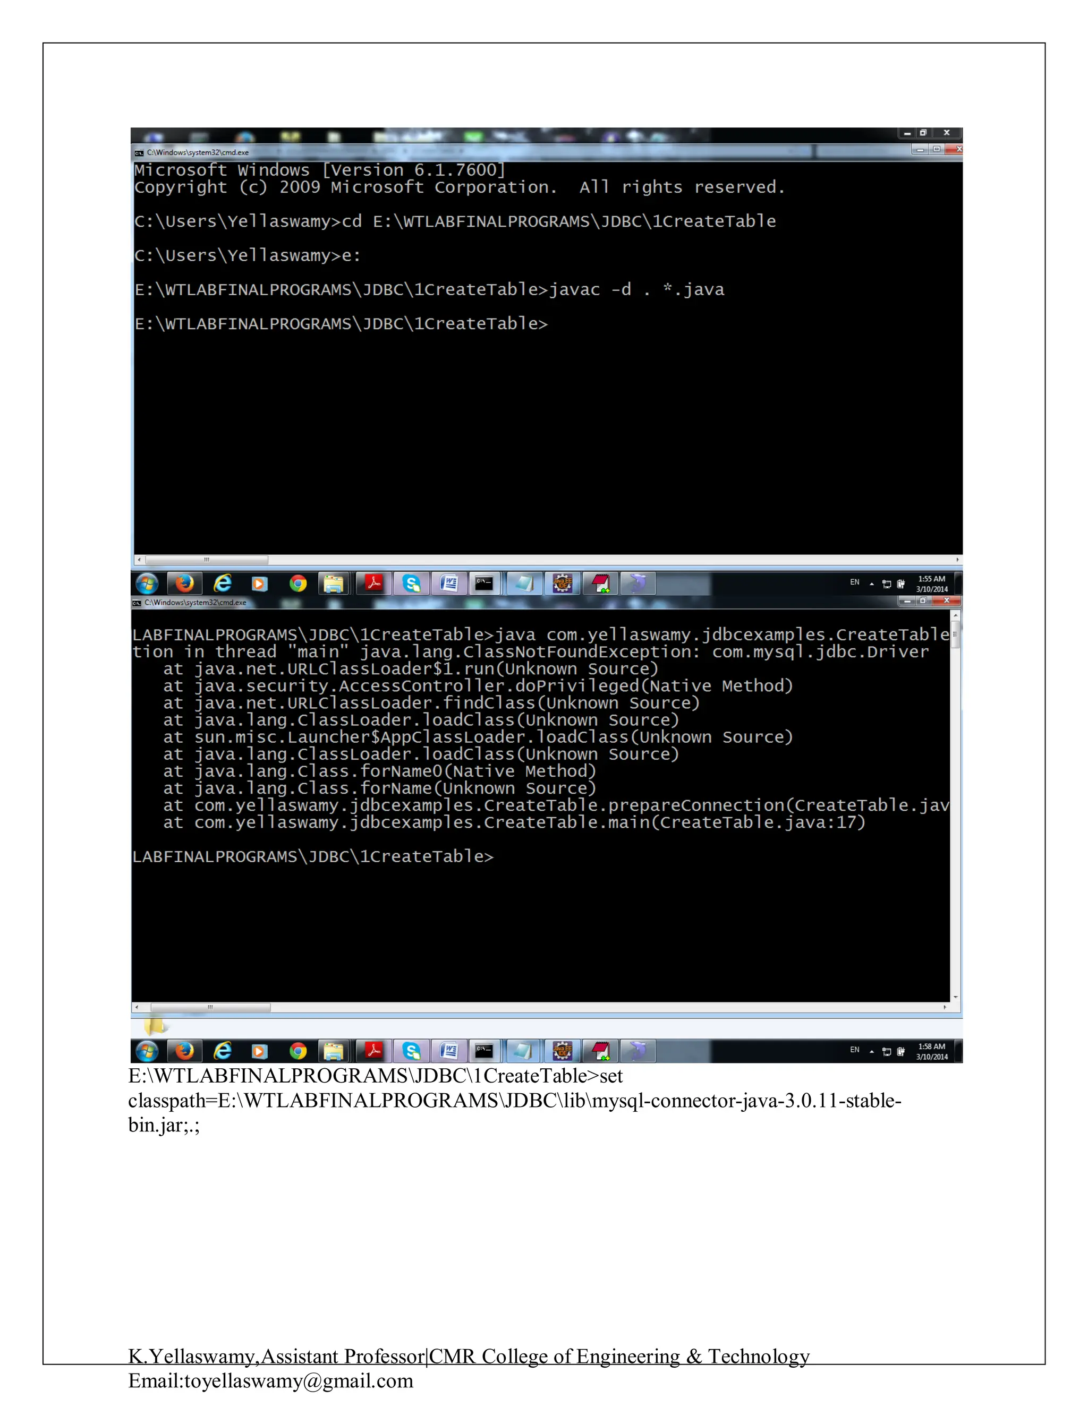Open Java EE IDE in the 1:58 AM taskbar
This screenshot has height=1407, width=1088.
point(563,1051)
